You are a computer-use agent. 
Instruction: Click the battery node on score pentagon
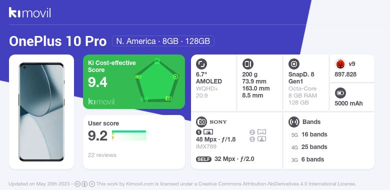138,77
